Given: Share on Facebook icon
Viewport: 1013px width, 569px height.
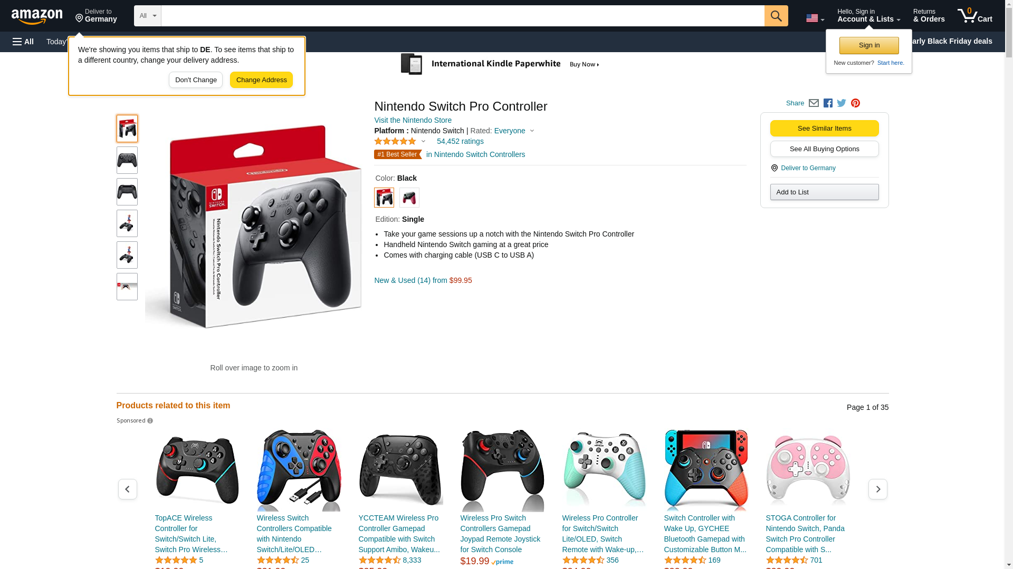Looking at the screenshot, I should coord(828,103).
